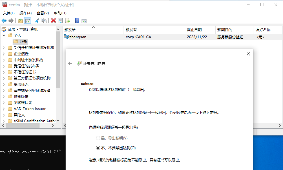
Task: Click the 2023/11/22 expiry date cell
Action: coord(197,37)
